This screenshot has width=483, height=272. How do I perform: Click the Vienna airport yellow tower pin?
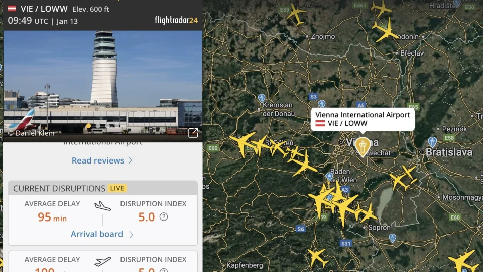(x=363, y=146)
